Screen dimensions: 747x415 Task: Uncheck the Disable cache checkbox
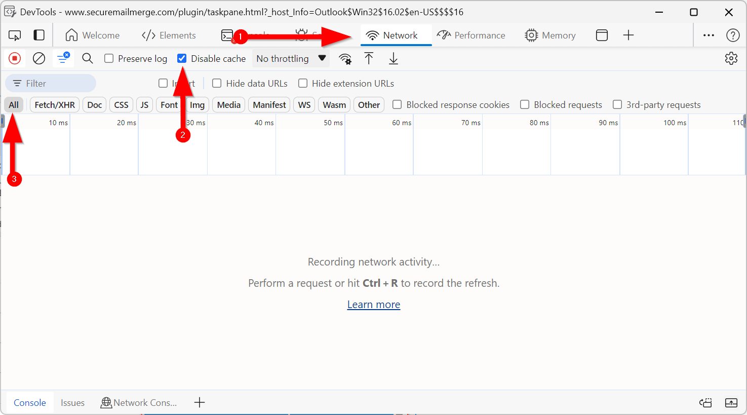click(x=182, y=59)
